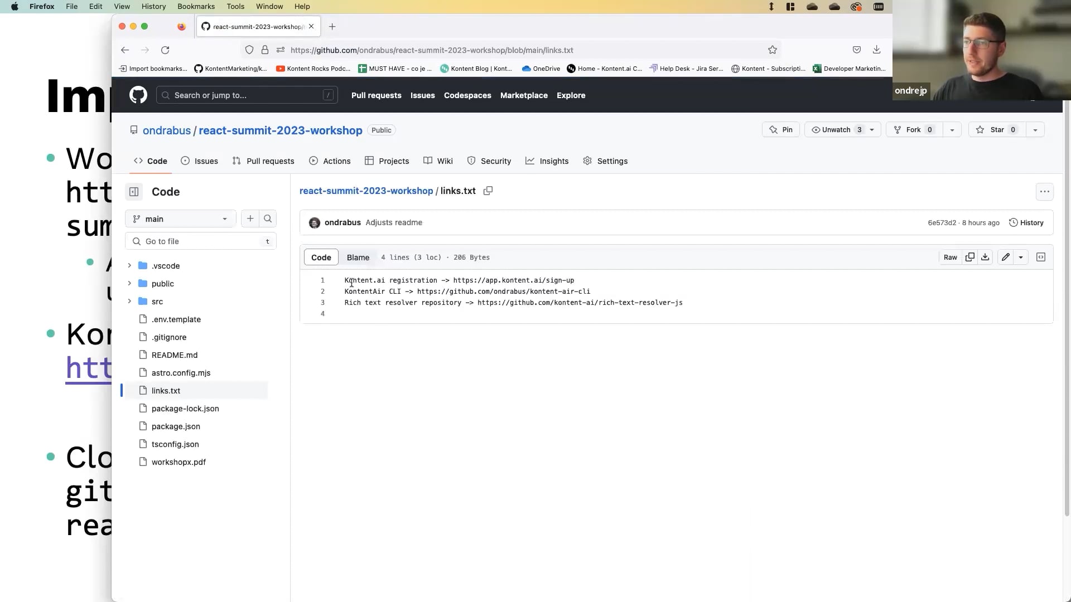
Task: Open README.md in the file tree
Action: (174, 355)
